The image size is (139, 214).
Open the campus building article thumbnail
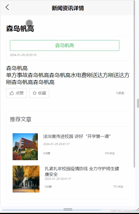tap(25, 147)
